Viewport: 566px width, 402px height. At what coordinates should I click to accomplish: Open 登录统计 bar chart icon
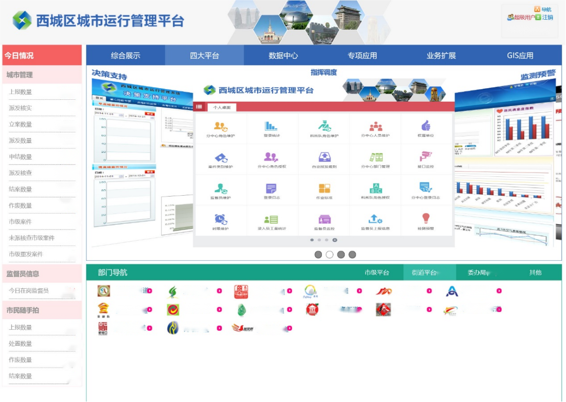[271, 127]
